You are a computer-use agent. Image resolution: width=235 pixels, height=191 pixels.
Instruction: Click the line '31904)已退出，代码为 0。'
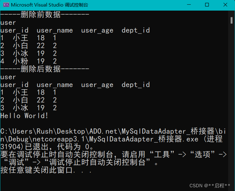click(x=47, y=147)
